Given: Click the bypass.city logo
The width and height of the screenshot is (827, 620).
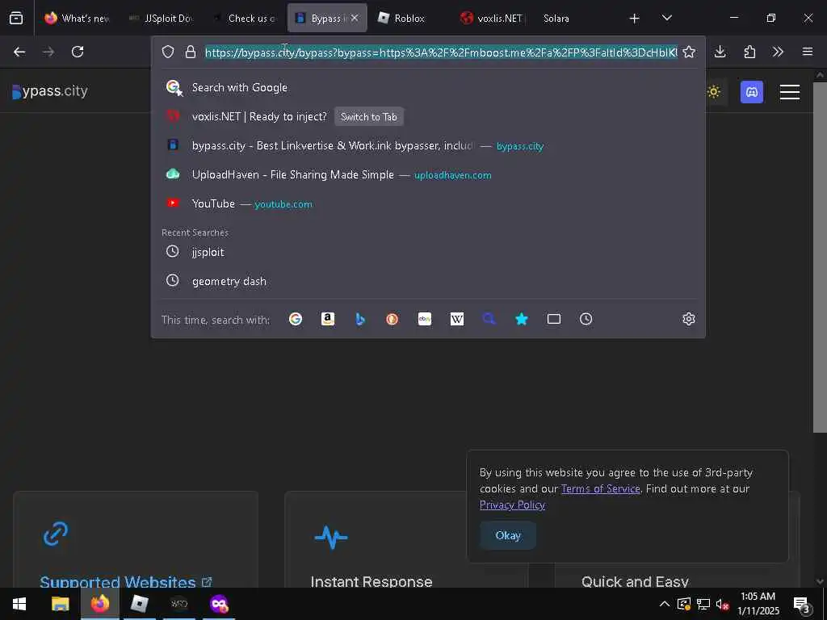Looking at the screenshot, I should coord(50,91).
